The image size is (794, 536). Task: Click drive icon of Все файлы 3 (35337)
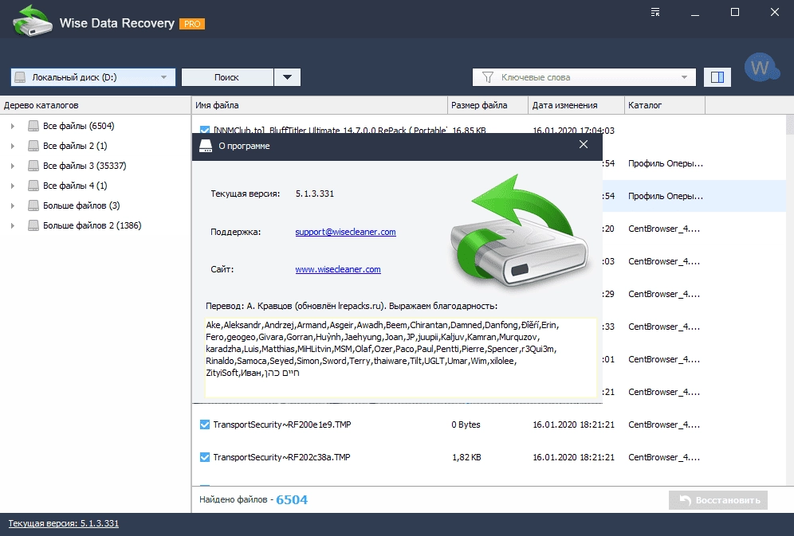tap(33, 166)
